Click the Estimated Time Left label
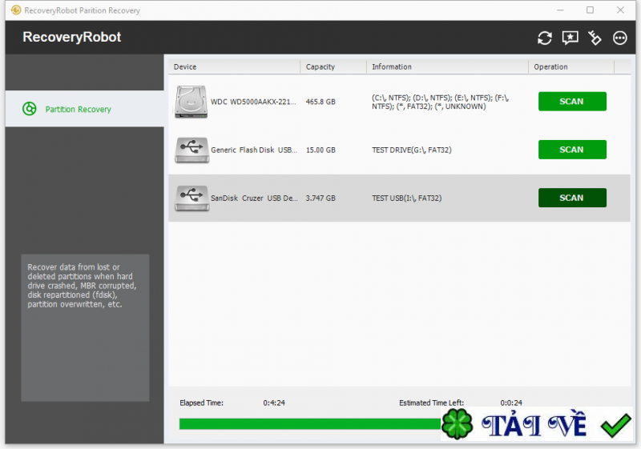This screenshot has width=641, height=449. coord(431,403)
